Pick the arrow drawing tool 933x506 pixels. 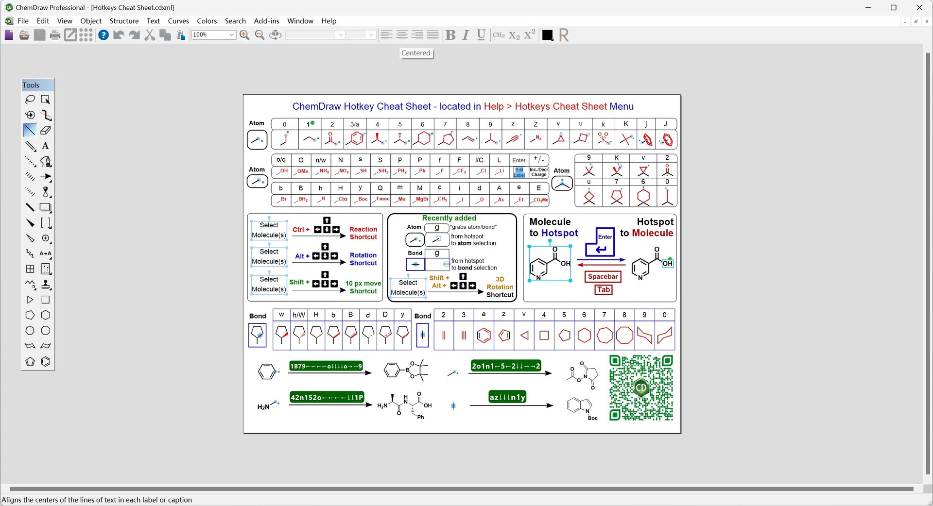click(x=45, y=176)
